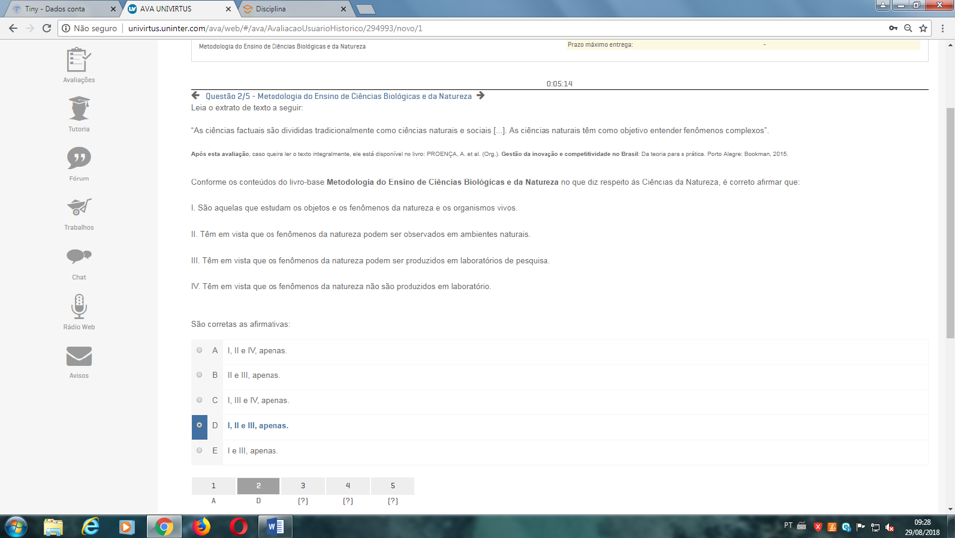The width and height of the screenshot is (955, 538).
Task: Switch to Microsoft Word in the taskbar
Action: tap(276, 527)
